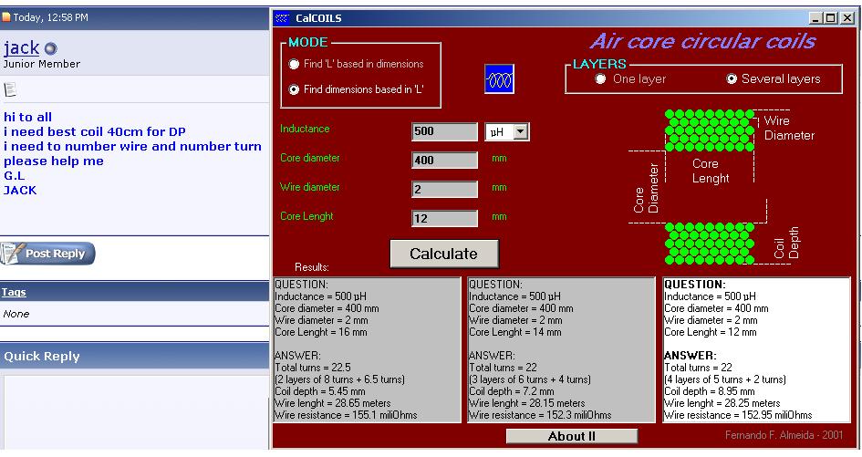The image size is (862, 457).
Task: Click '(4 layers of 5 turns + 2 turns)' text
Action: click(725, 379)
